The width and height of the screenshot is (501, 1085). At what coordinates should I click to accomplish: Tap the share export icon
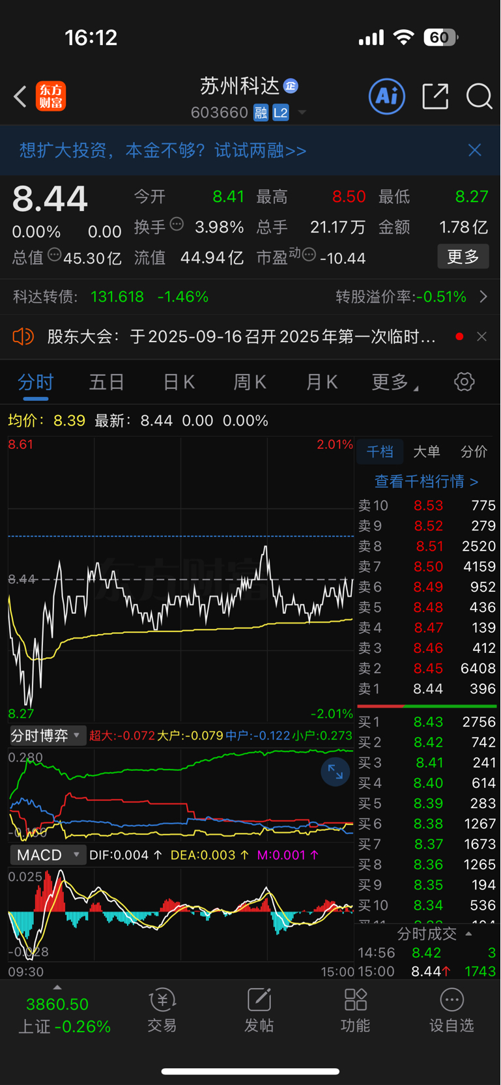435,96
